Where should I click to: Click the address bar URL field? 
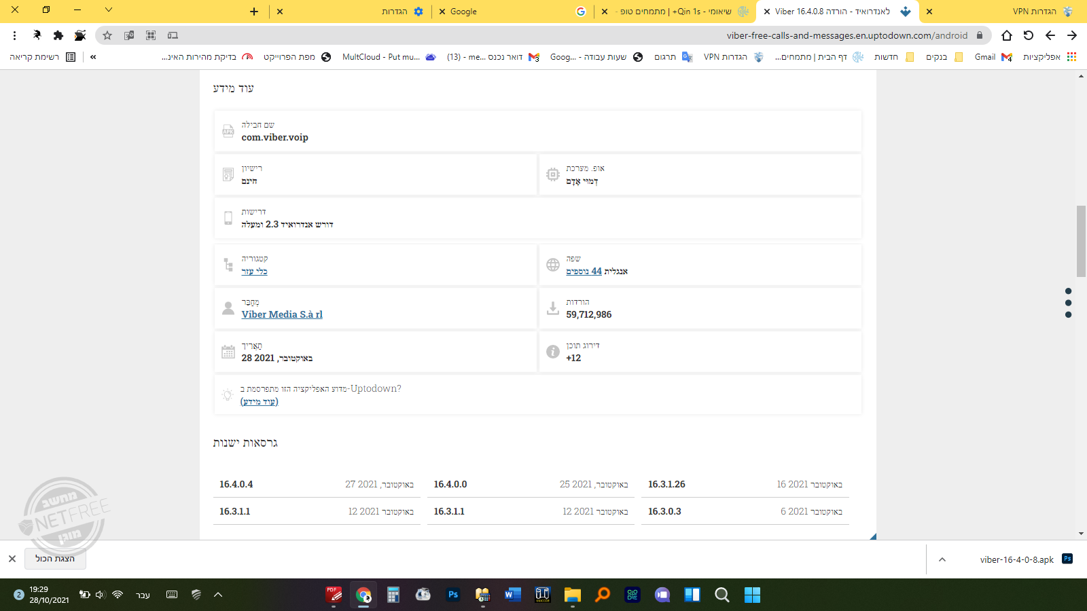pyautogui.click(x=847, y=35)
